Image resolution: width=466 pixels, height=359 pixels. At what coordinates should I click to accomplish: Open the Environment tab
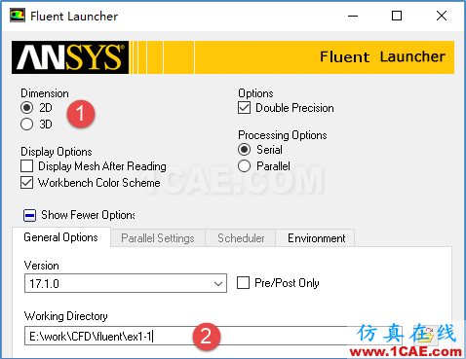pos(316,238)
